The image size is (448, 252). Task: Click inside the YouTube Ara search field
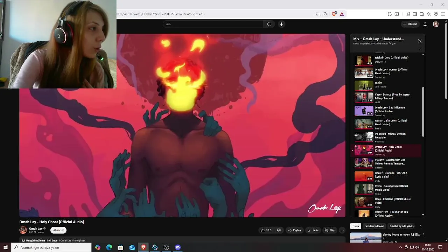click(x=213, y=24)
